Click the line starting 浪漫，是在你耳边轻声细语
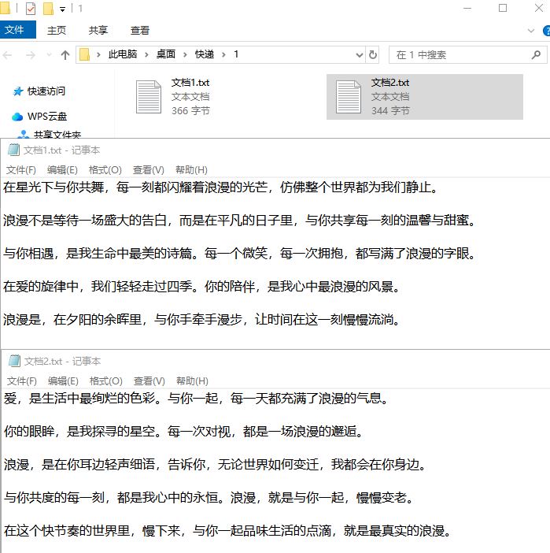This screenshot has width=550, height=553. (215, 464)
